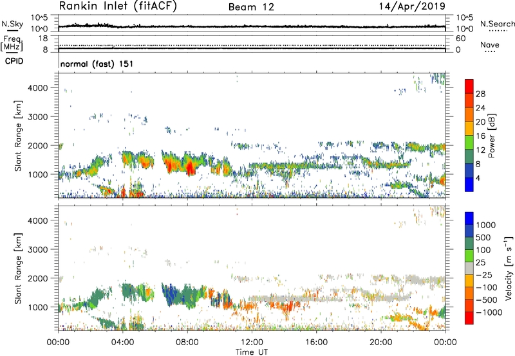Viewport: 515px width, 356px height.
Task: Select the "normal (fast) 151" mode text
Action: click(x=97, y=64)
